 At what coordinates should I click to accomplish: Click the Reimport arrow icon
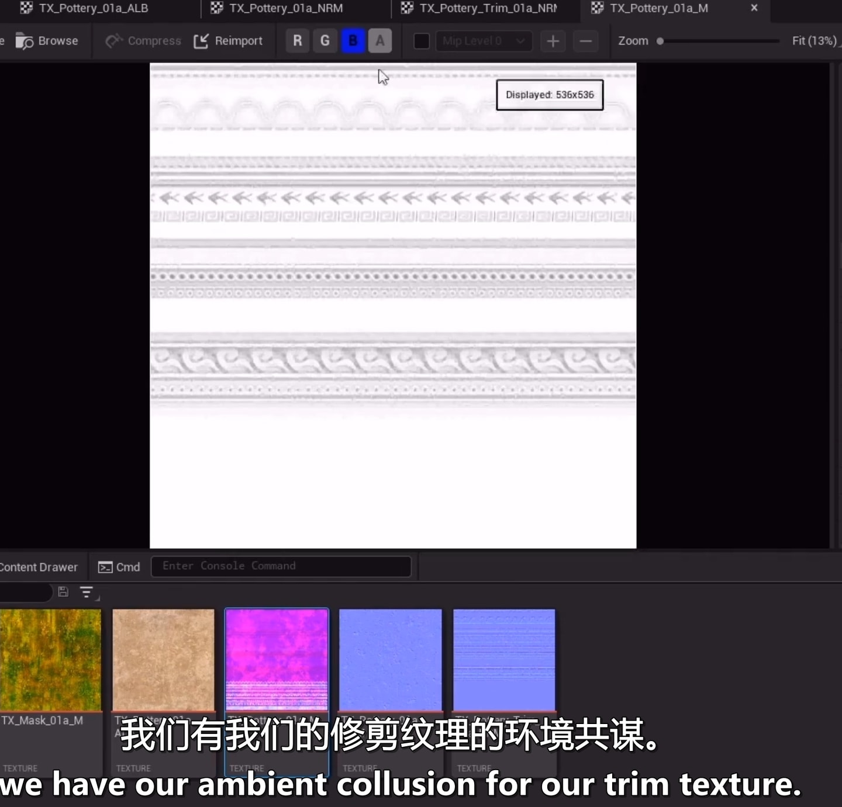(x=201, y=41)
